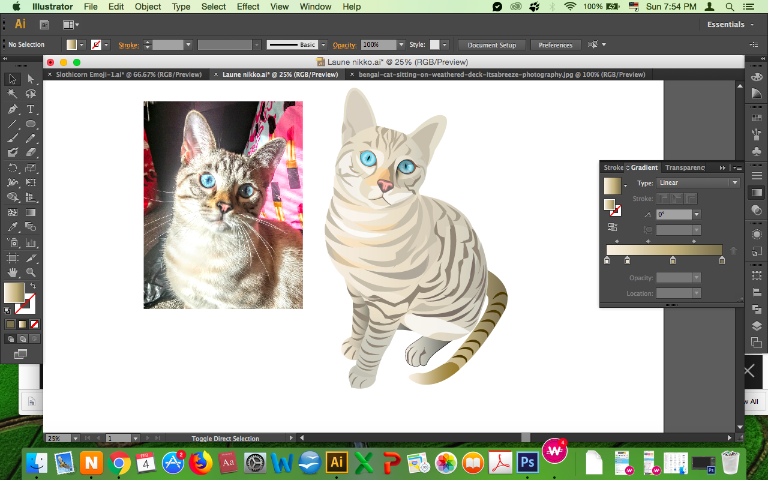Select the Eyedropper tool

point(12,227)
